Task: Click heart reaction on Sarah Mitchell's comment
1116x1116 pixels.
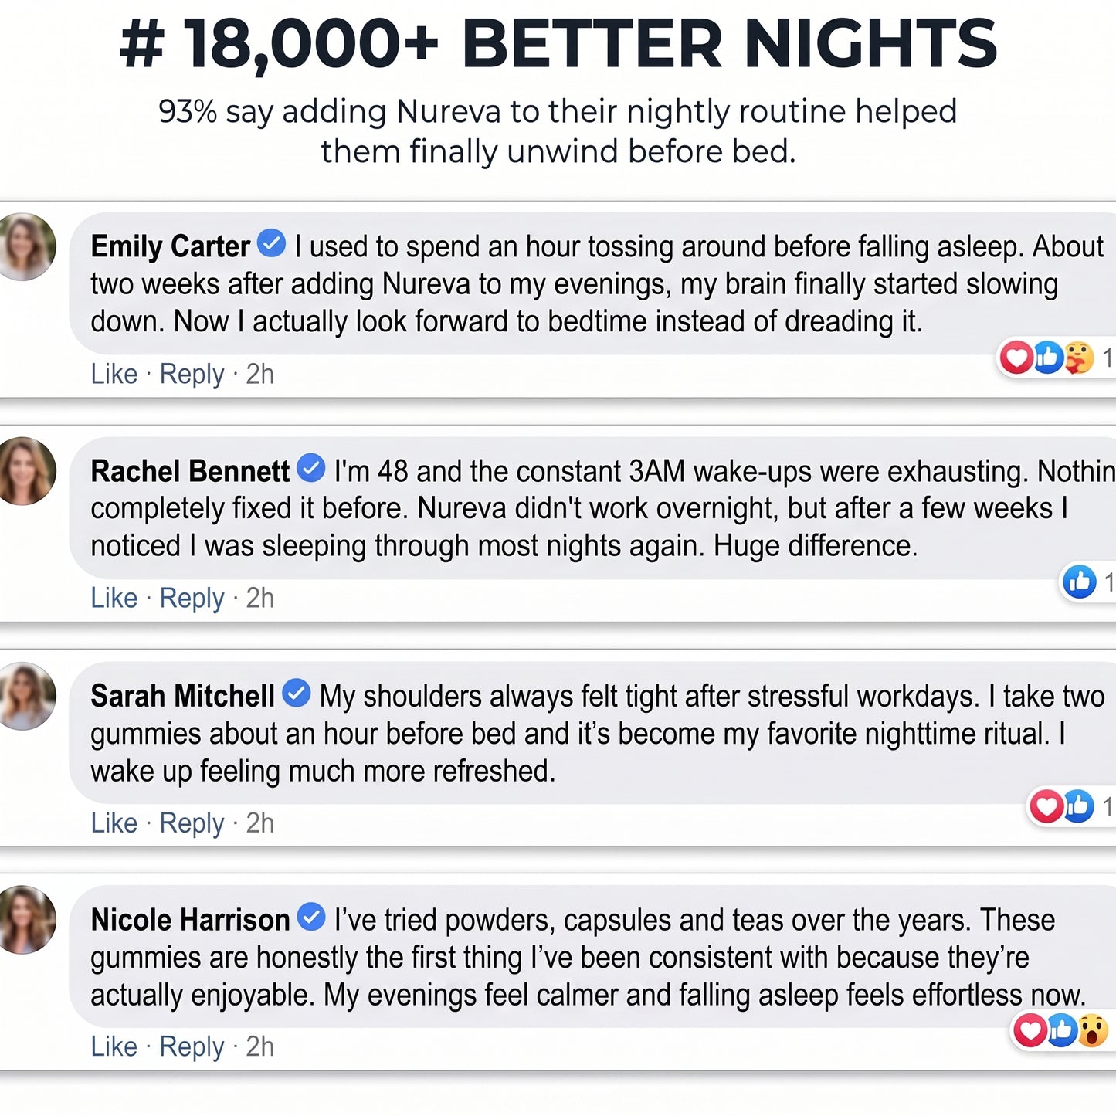Action: 1046,806
